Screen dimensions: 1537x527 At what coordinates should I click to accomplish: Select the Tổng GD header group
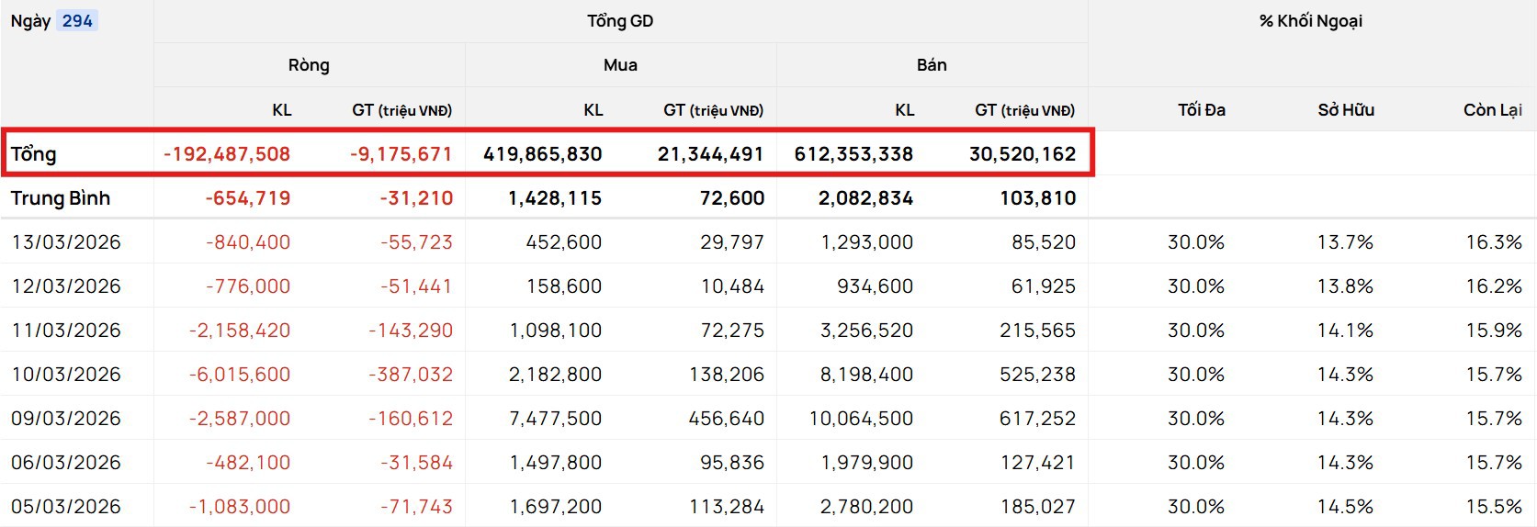[x=620, y=21]
